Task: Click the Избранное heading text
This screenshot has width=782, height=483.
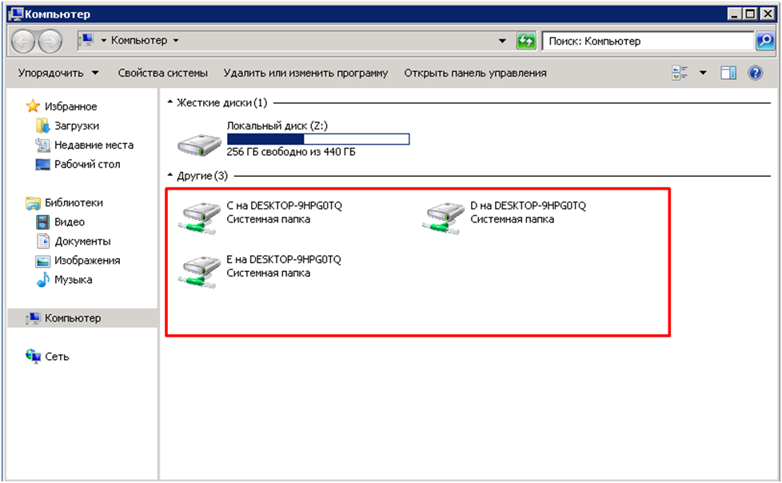Action: 71,106
